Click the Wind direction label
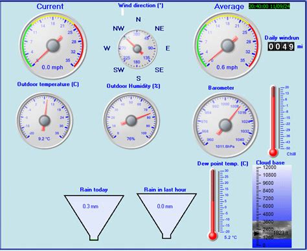Viewport: 307px width, 251px height. (141, 5)
